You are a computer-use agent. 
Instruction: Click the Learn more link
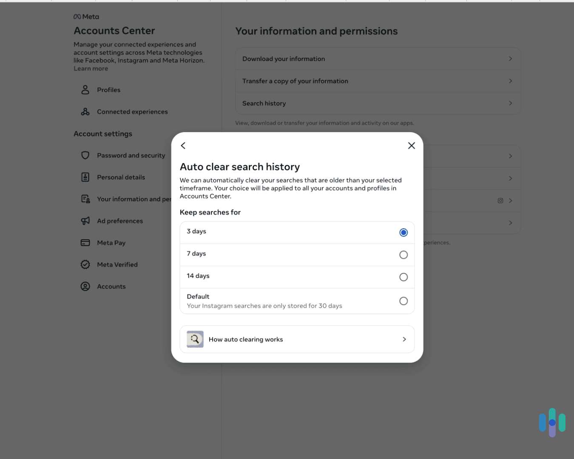(91, 68)
